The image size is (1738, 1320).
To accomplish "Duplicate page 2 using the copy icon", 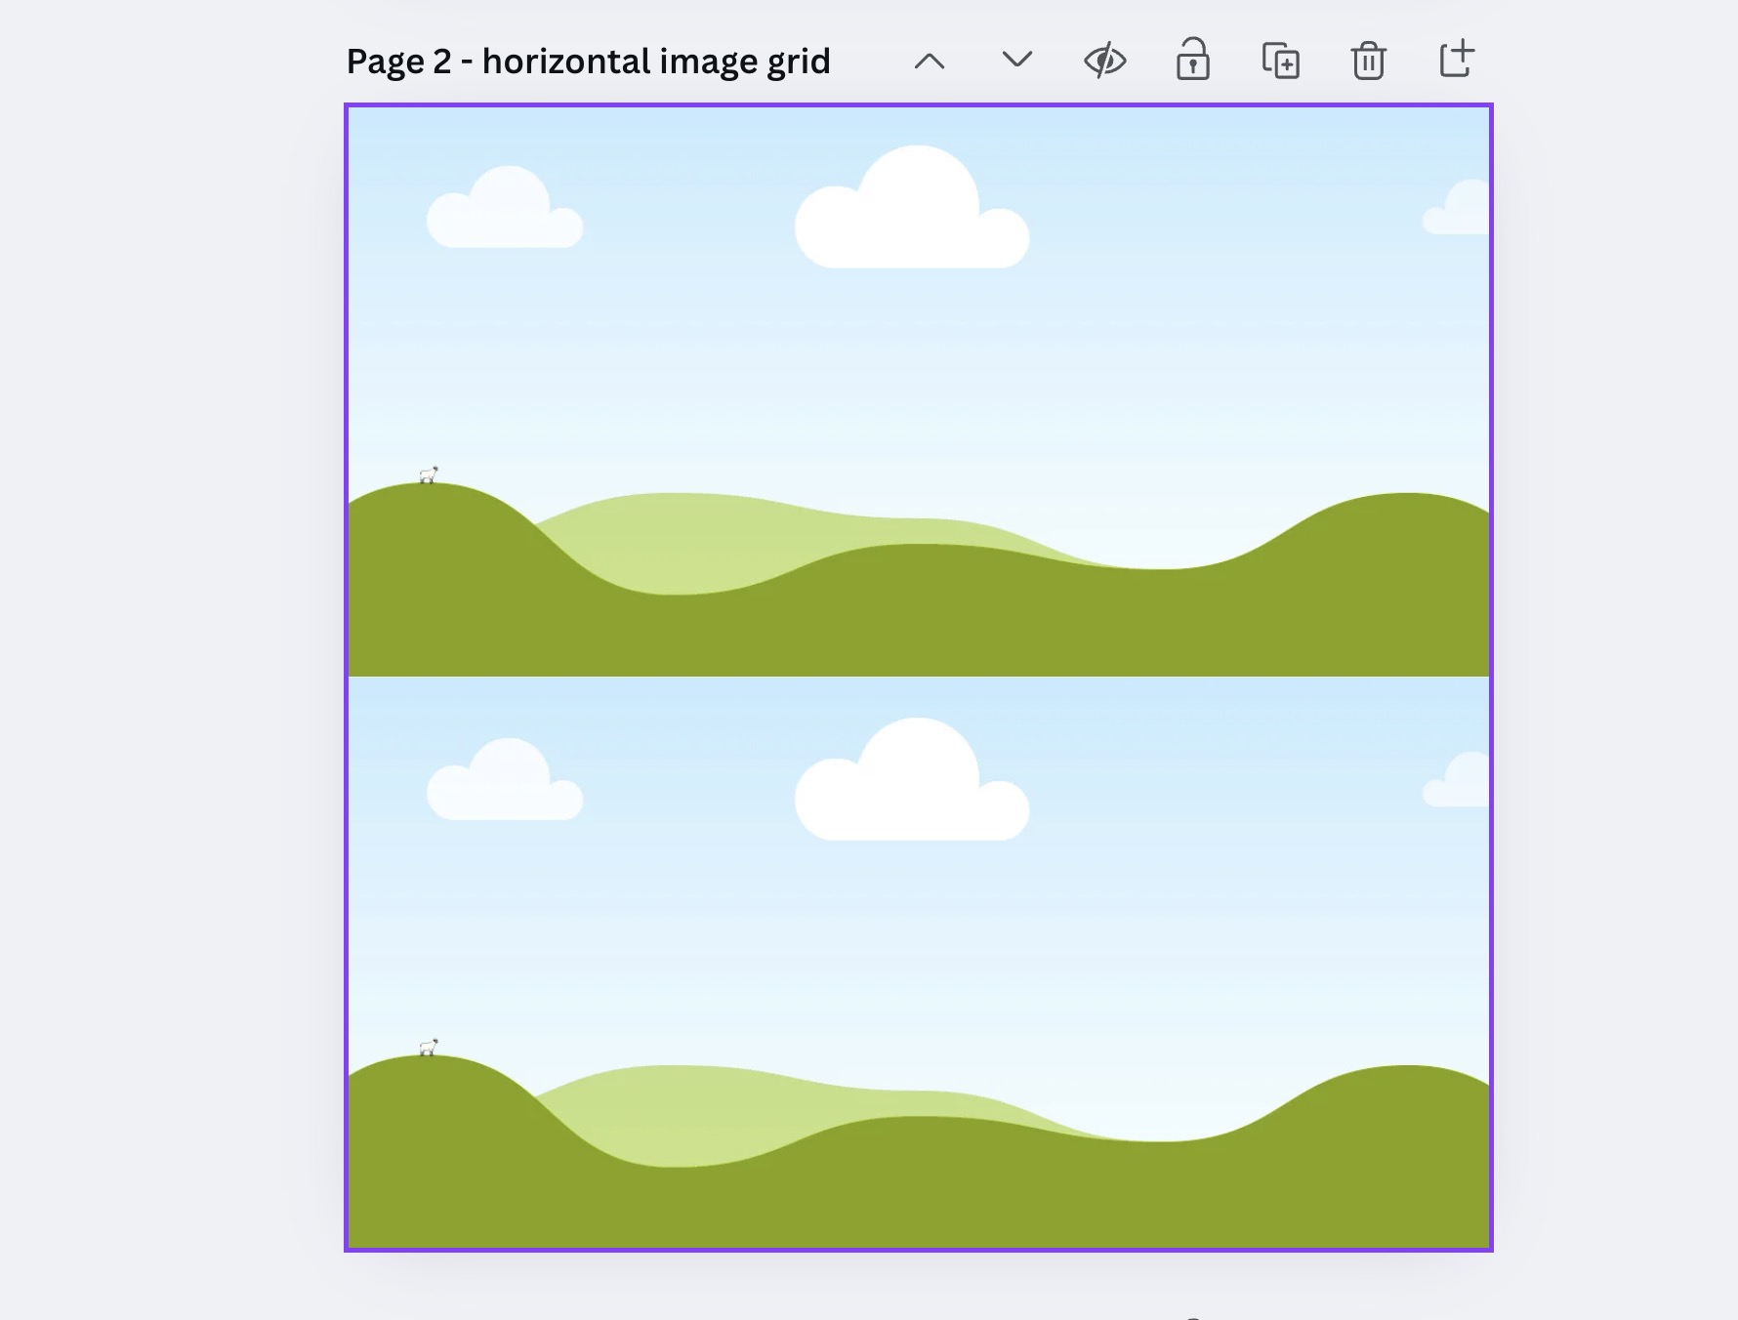I will pos(1281,61).
